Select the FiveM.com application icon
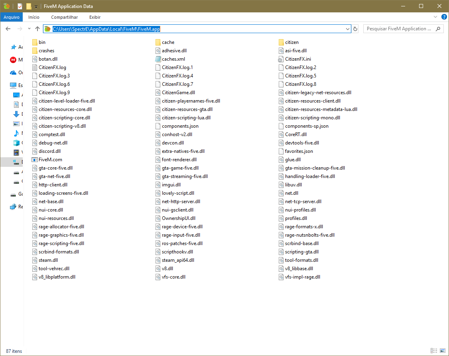 tap(35, 160)
